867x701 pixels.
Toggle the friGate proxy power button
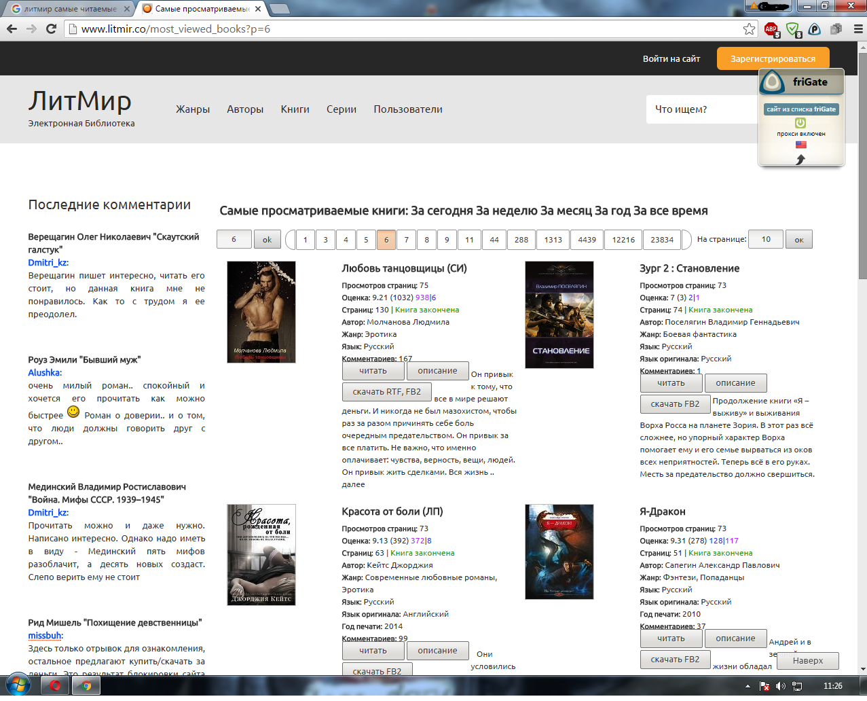click(800, 123)
